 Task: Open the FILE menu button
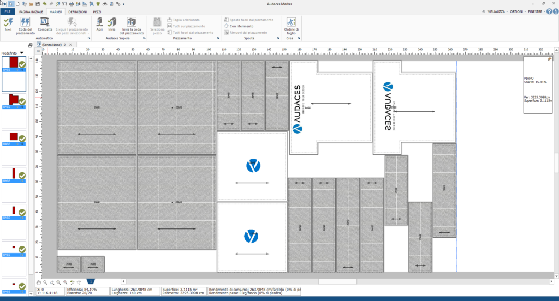pos(8,12)
